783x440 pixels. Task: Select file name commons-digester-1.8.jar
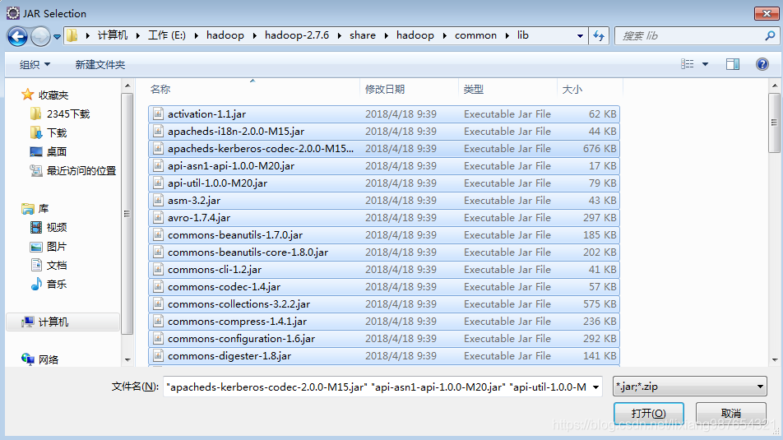(229, 356)
